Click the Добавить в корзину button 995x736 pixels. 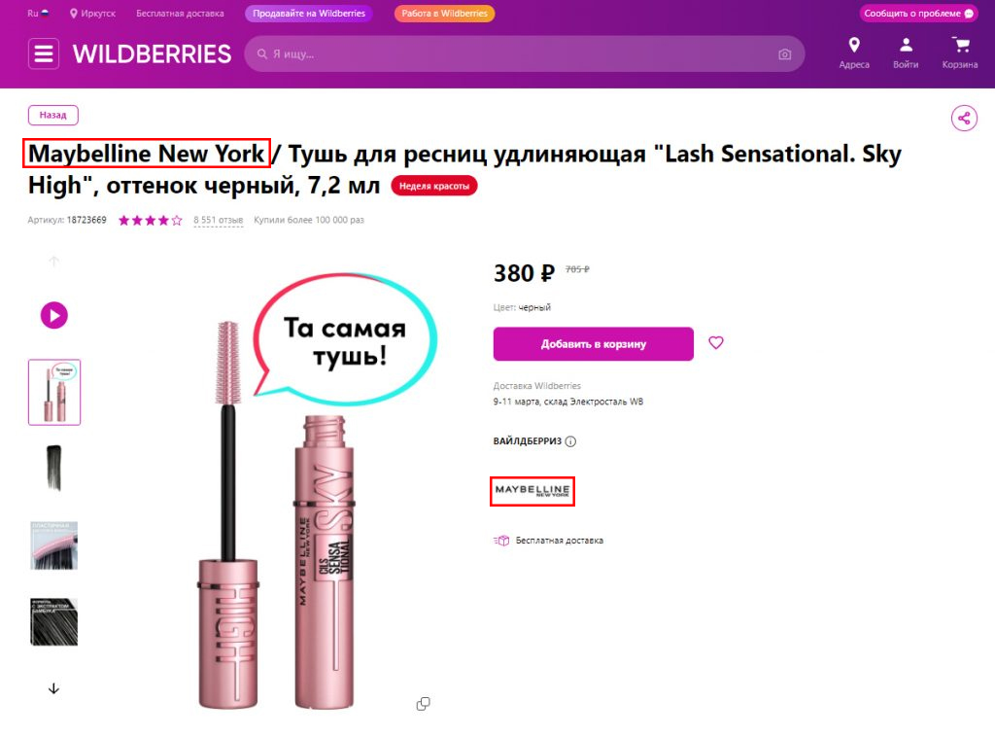[x=594, y=343]
